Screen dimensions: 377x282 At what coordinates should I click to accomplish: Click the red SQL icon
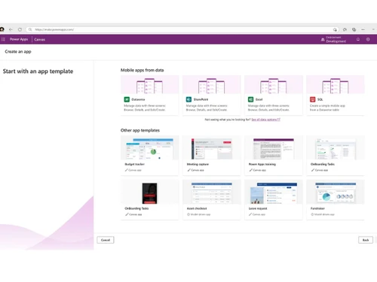(x=312, y=99)
